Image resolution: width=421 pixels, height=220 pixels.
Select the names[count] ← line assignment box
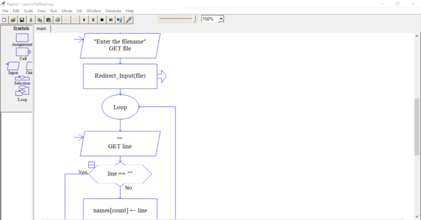(x=120, y=209)
